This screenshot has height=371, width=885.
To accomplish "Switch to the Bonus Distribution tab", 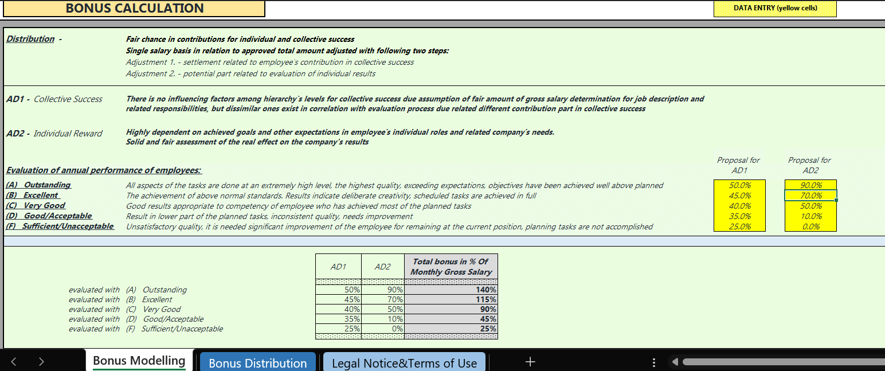I will [257, 363].
